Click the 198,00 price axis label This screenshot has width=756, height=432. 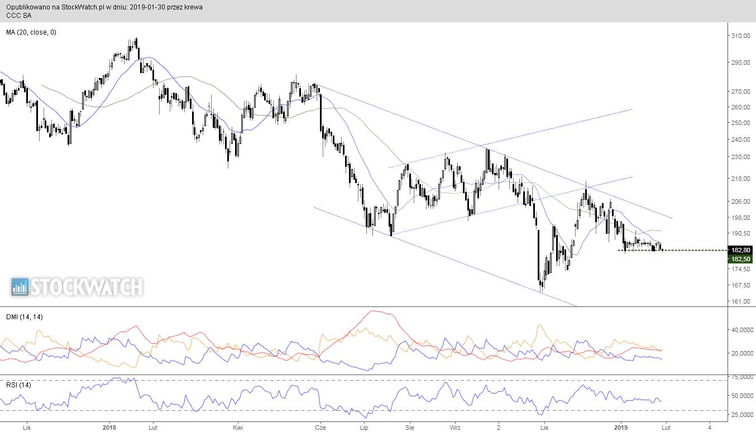(740, 218)
